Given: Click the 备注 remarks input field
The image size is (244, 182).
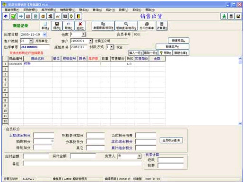Looking at the screenshot, I should (x=82, y=164).
